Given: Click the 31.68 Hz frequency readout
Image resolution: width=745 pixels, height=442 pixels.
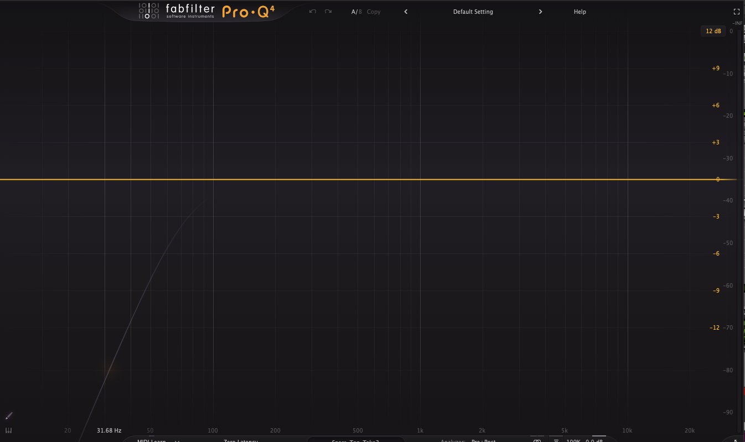Looking at the screenshot, I should coord(109,430).
